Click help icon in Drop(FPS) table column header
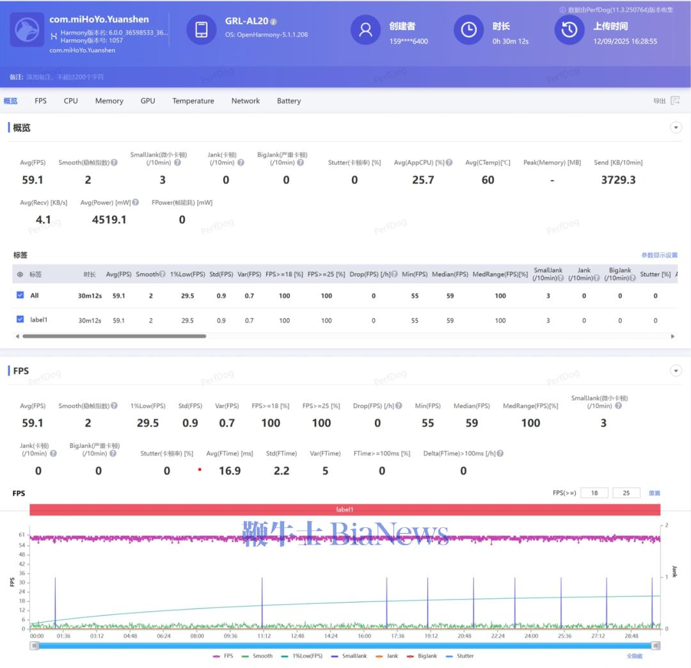 (x=394, y=274)
